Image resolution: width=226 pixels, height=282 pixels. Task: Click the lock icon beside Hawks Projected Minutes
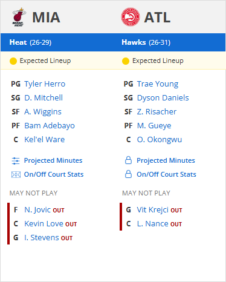tap(128, 160)
